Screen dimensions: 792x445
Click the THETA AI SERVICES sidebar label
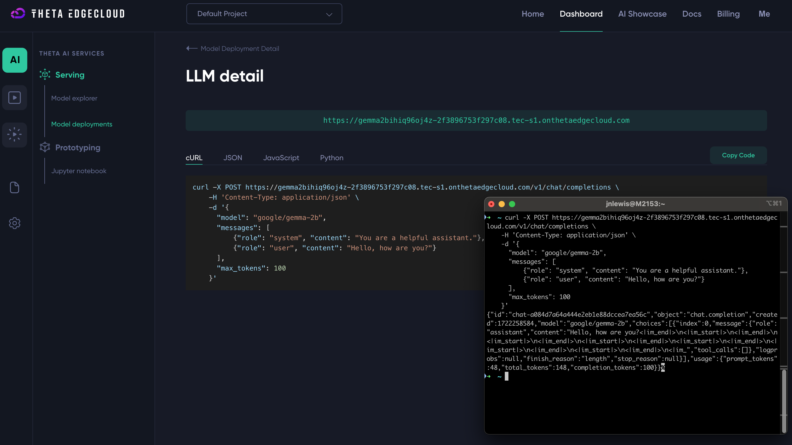pyautogui.click(x=72, y=53)
